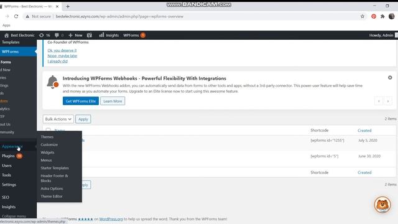Open the Bulk Actions dropdown
Screen dimensions: 398x224
pyautogui.click(x=58, y=119)
